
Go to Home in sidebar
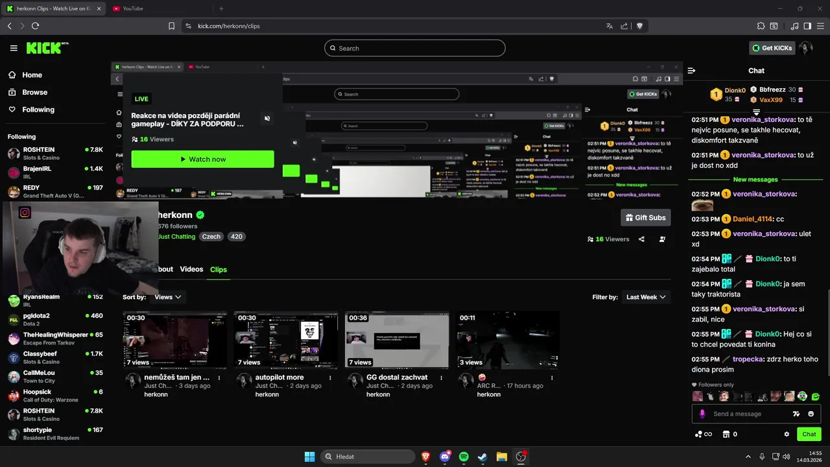click(25, 75)
